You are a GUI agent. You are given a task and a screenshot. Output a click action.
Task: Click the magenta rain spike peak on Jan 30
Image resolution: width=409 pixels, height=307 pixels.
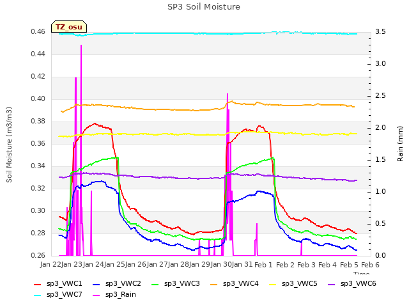click(228, 94)
